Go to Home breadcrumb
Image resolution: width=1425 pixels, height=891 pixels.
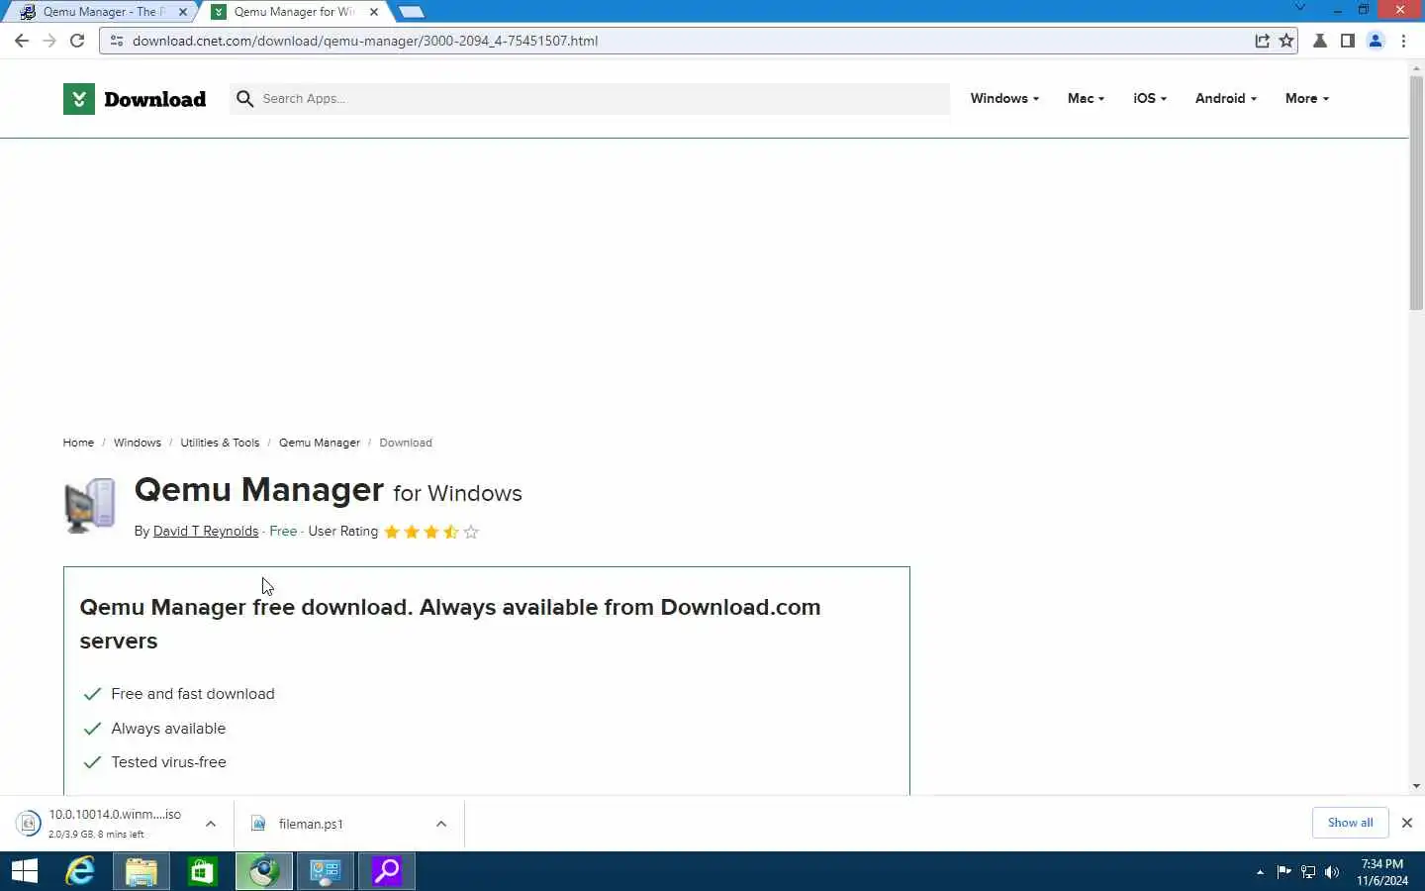point(78,443)
